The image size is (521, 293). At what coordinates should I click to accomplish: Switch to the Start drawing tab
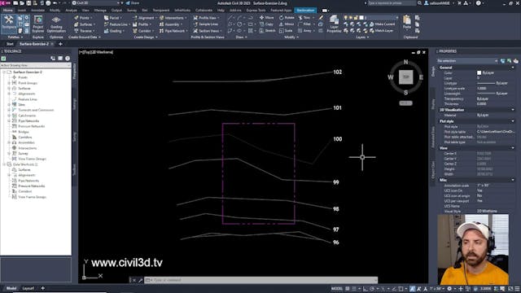(10, 44)
